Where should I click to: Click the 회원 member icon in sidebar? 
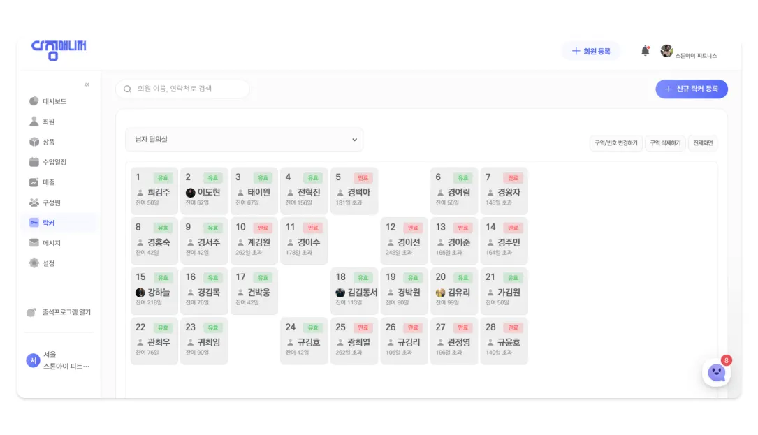click(34, 121)
